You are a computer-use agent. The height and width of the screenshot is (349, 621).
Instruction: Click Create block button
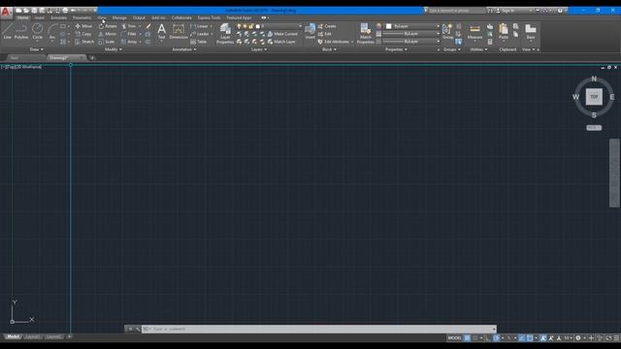(327, 26)
